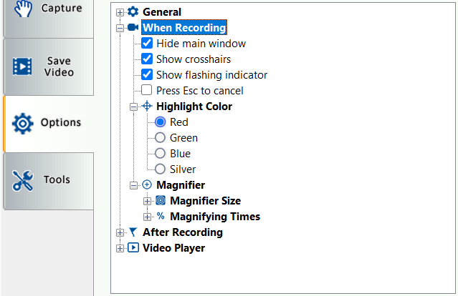
Task: Click the funnel icon beside After Recording
Action: (133, 232)
